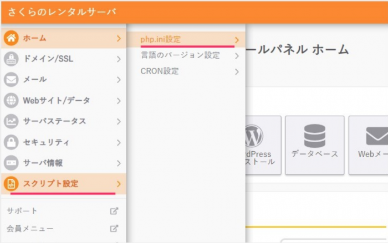Viewport: 388px width, 243px height.
Task: Select ドメイン/SSL in the sidebar
Action: pos(64,59)
